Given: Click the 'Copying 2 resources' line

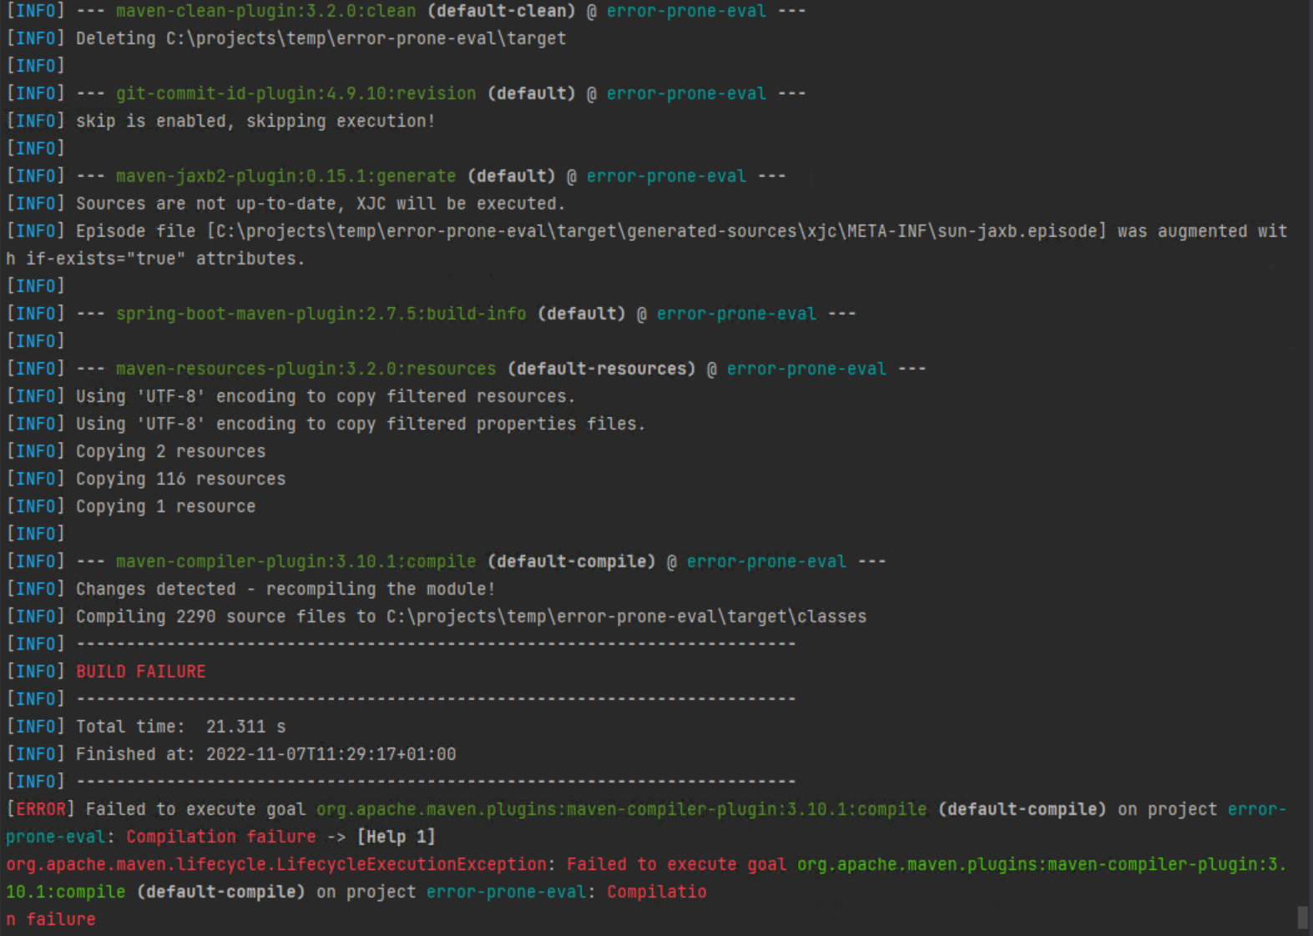Looking at the screenshot, I should (170, 451).
